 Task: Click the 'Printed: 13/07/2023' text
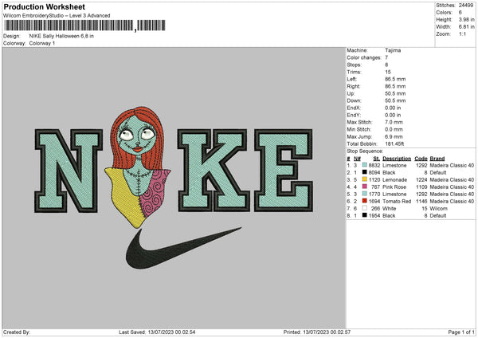(317, 332)
